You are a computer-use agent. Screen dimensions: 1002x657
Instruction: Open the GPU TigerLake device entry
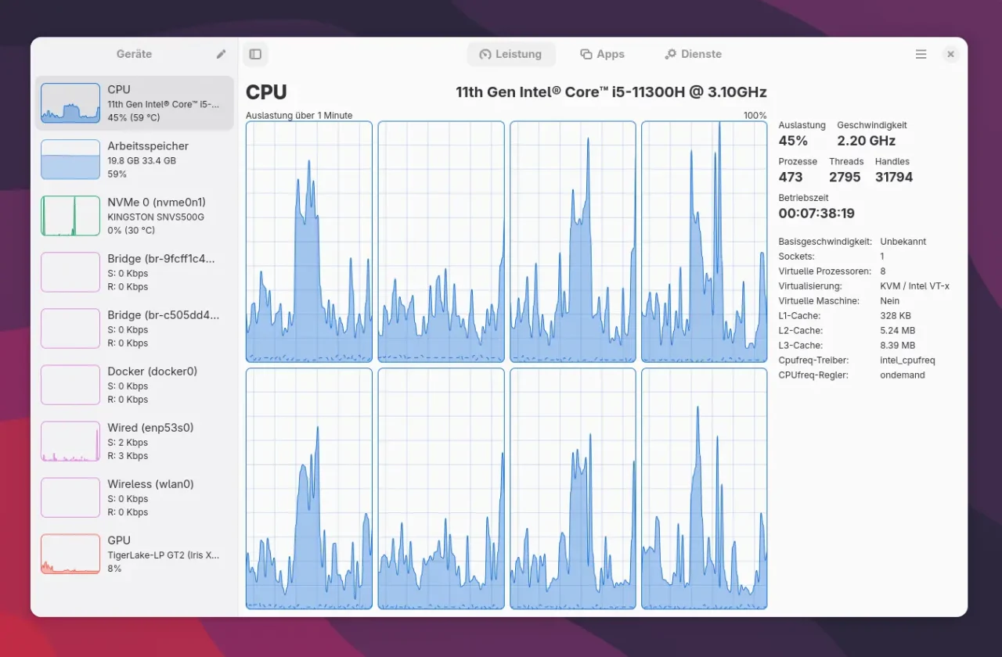click(x=134, y=554)
